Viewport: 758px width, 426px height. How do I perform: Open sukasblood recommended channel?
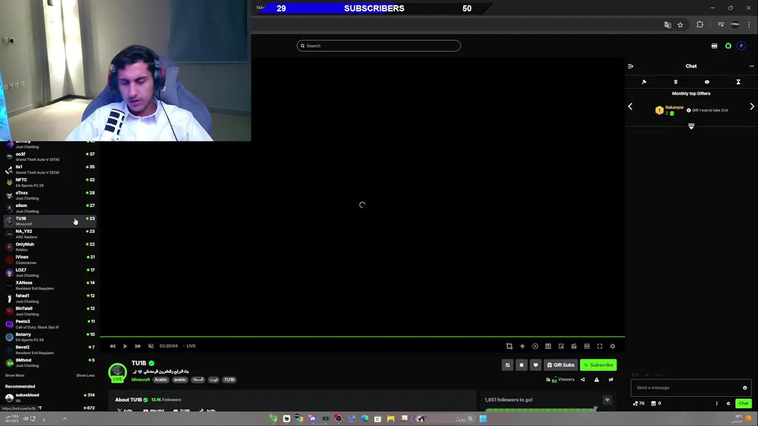click(x=49, y=397)
